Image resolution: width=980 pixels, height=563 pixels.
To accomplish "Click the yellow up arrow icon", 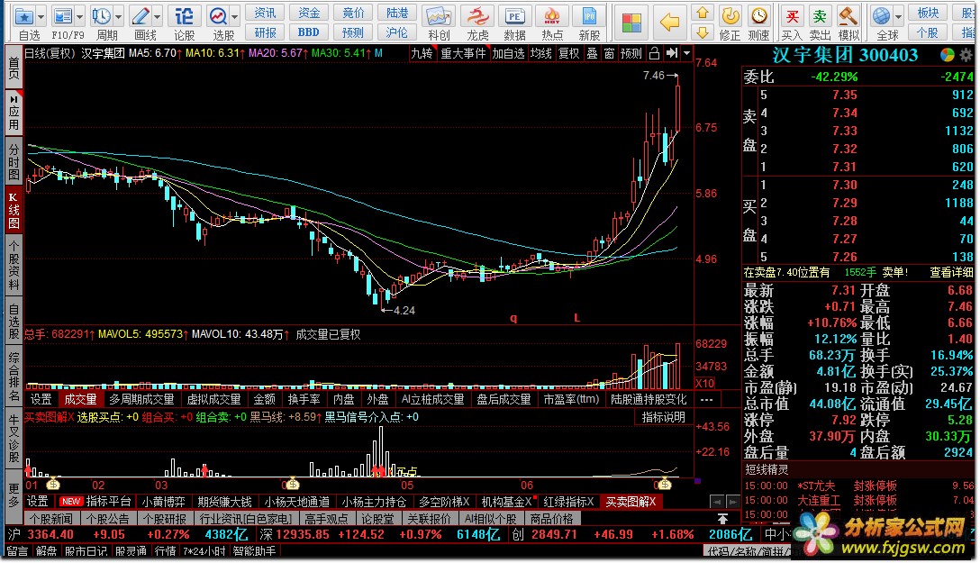I will (x=703, y=13).
